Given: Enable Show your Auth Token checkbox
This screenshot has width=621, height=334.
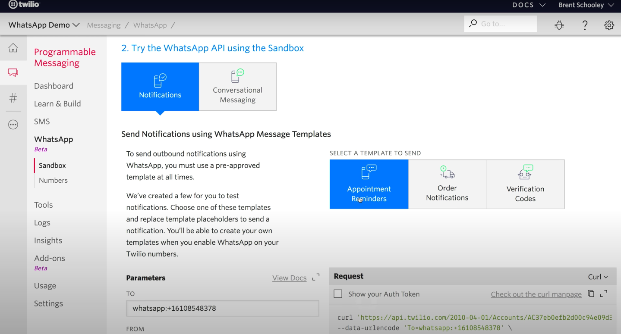Looking at the screenshot, I should (338, 294).
